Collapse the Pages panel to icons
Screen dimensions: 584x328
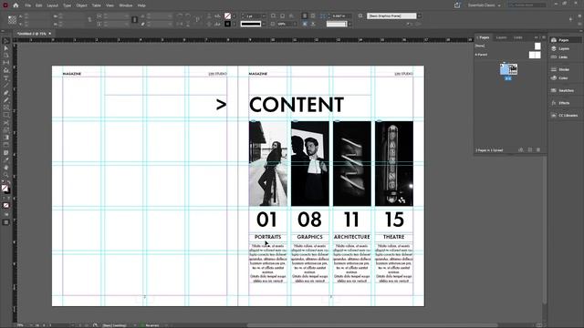tap(537, 37)
